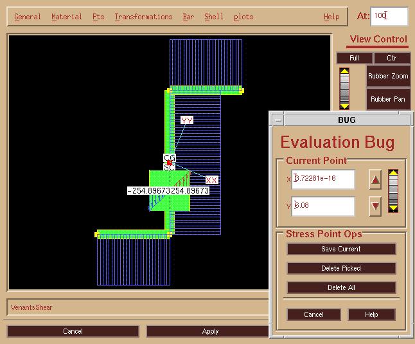Open the Material menu
The image size is (415, 344).
coord(66,17)
